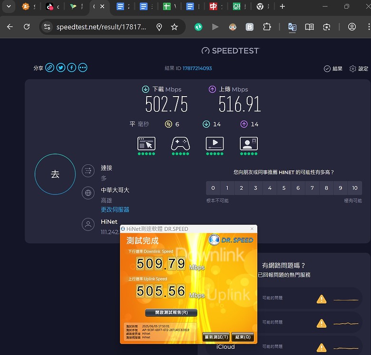The height and width of the screenshot is (355, 371).
Task: Open site information icon in address bar
Action: click(x=47, y=27)
